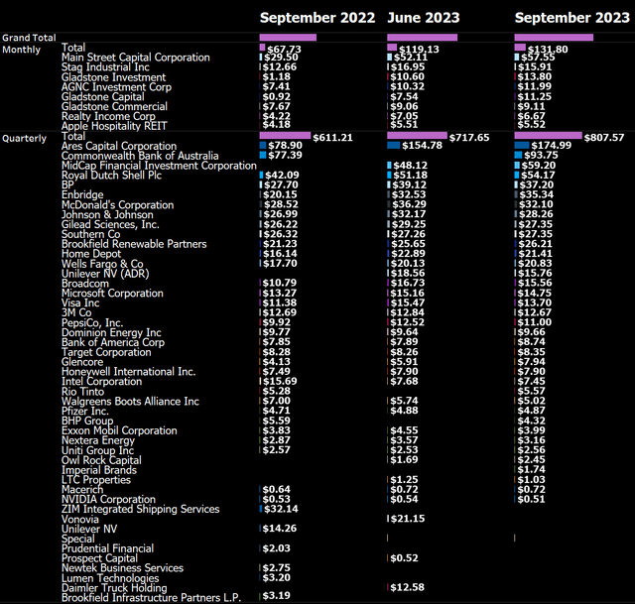Select the Stag Industrial Inc row
This screenshot has height=604, width=635.
105,67
